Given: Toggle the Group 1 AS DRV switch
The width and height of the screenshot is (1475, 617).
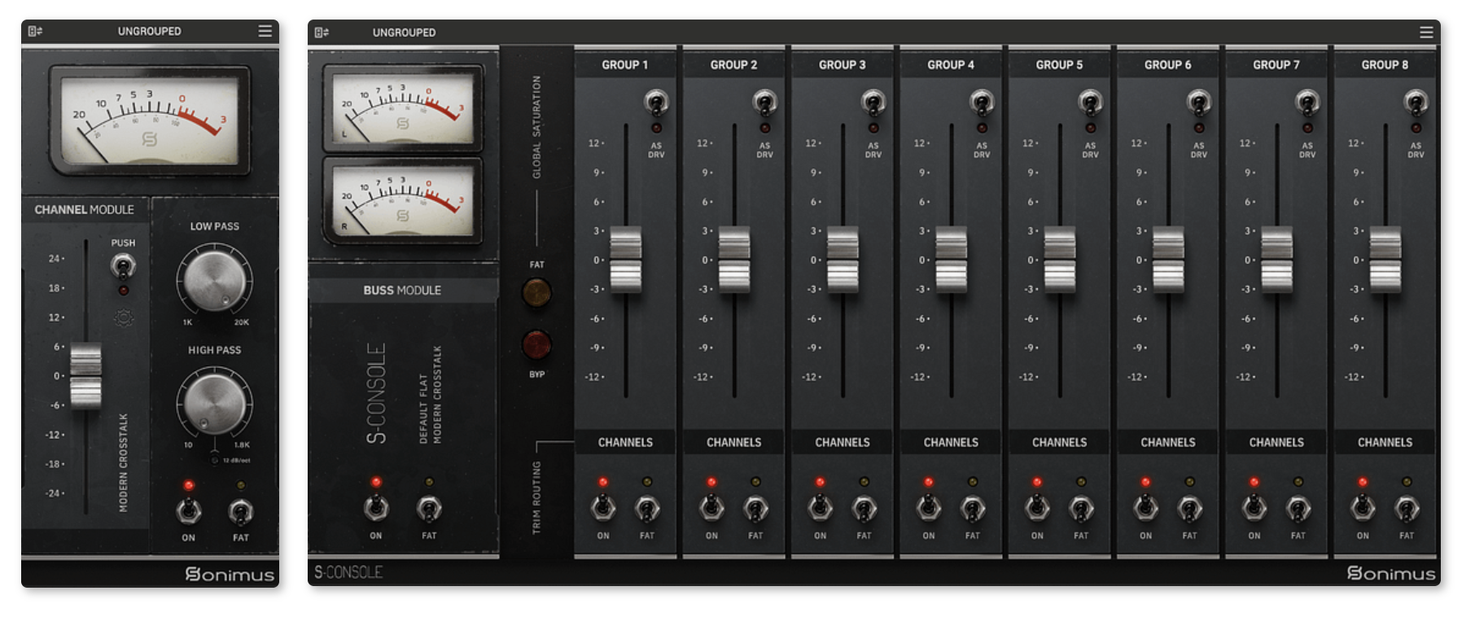Looking at the screenshot, I should (656, 103).
